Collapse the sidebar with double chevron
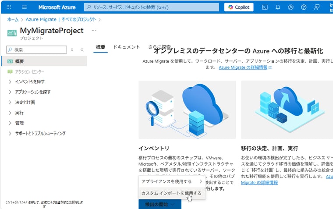Viewport: 333px width, 209px height. click(x=82, y=50)
